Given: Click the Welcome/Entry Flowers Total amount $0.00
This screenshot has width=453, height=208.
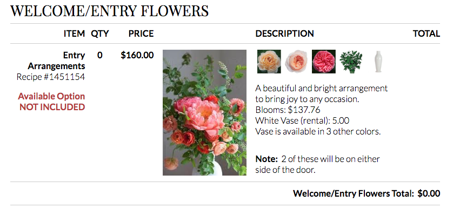Looking at the screenshot, I should tap(429, 193).
